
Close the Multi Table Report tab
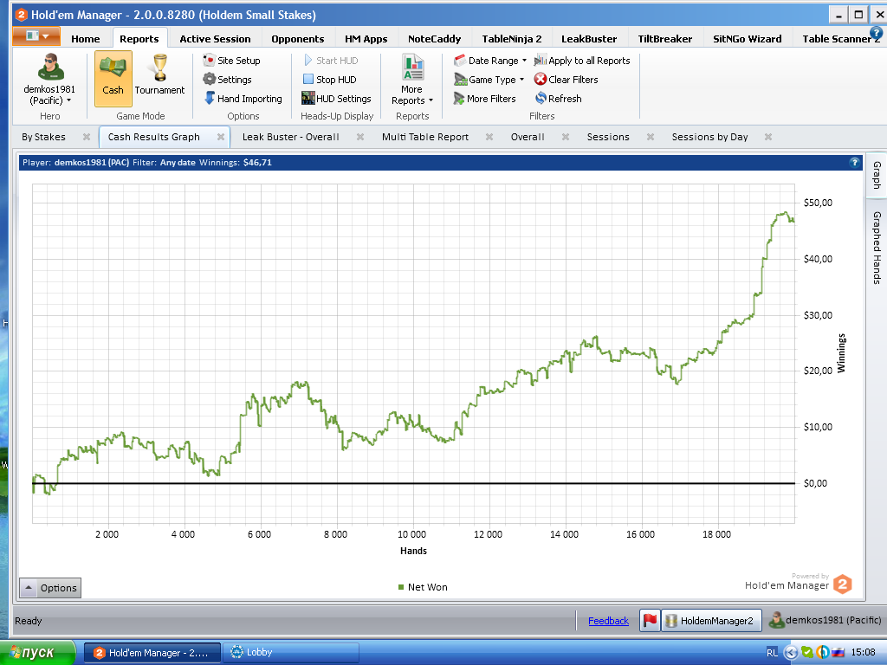pos(489,137)
